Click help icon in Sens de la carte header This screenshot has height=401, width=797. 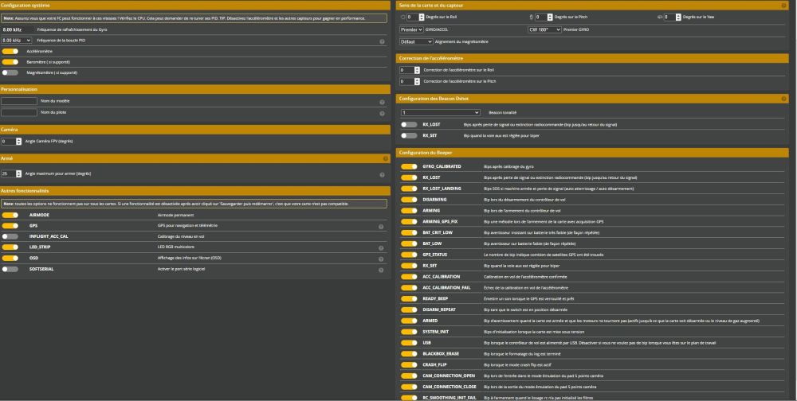point(785,6)
